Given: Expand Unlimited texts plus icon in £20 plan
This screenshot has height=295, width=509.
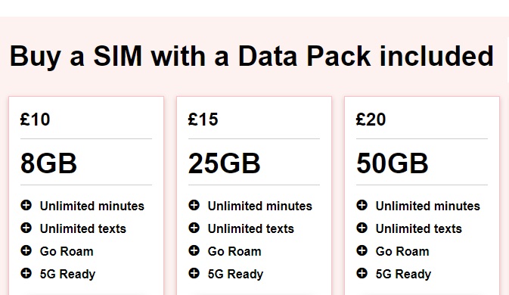Looking at the screenshot, I should point(362,228).
